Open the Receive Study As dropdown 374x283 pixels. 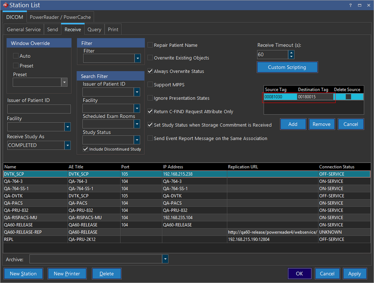68,145
